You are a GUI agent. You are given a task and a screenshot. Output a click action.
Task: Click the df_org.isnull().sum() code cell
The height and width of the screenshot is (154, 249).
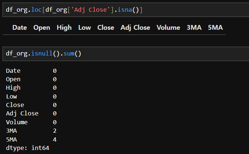[126, 54]
